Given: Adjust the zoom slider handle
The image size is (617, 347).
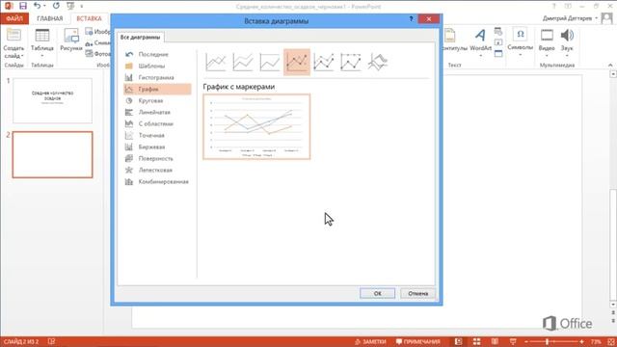Looking at the screenshot, I should [x=548, y=342].
